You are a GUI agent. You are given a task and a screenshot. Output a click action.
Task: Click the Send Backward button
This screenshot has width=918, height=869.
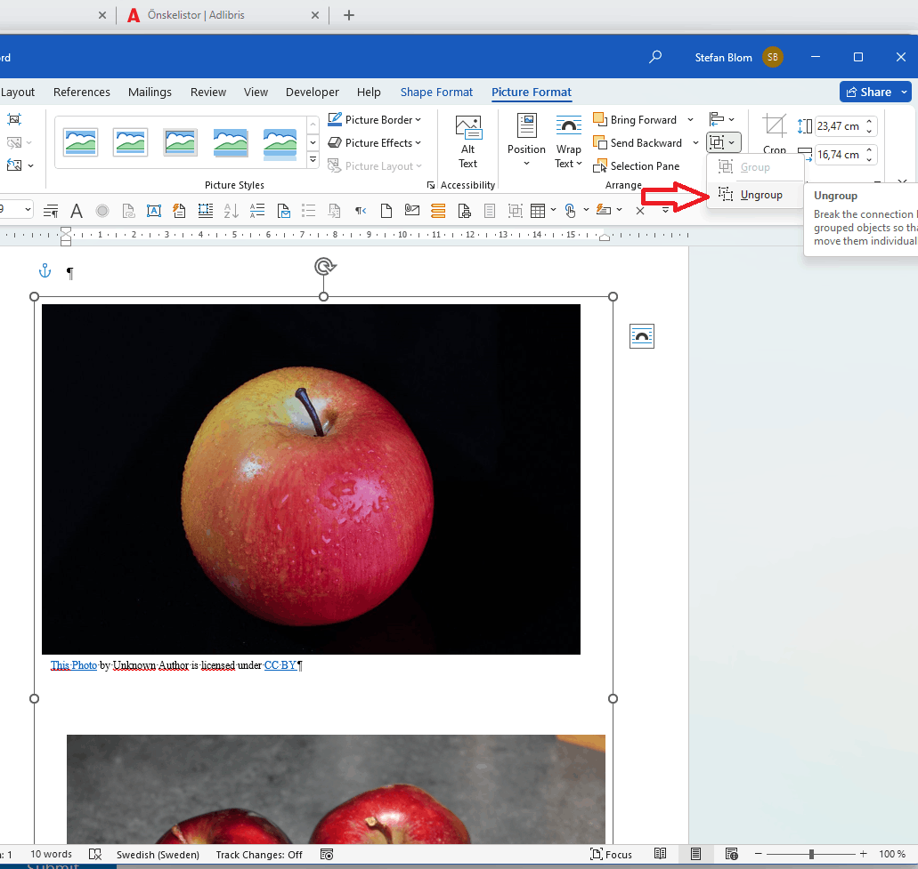(x=638, y=143)
